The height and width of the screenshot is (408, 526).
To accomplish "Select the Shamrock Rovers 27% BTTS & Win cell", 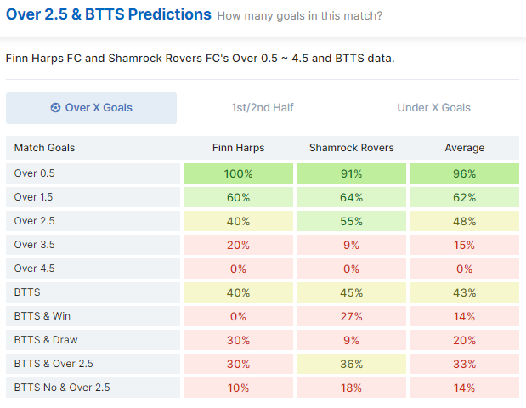I will click(x=351, y=316).
